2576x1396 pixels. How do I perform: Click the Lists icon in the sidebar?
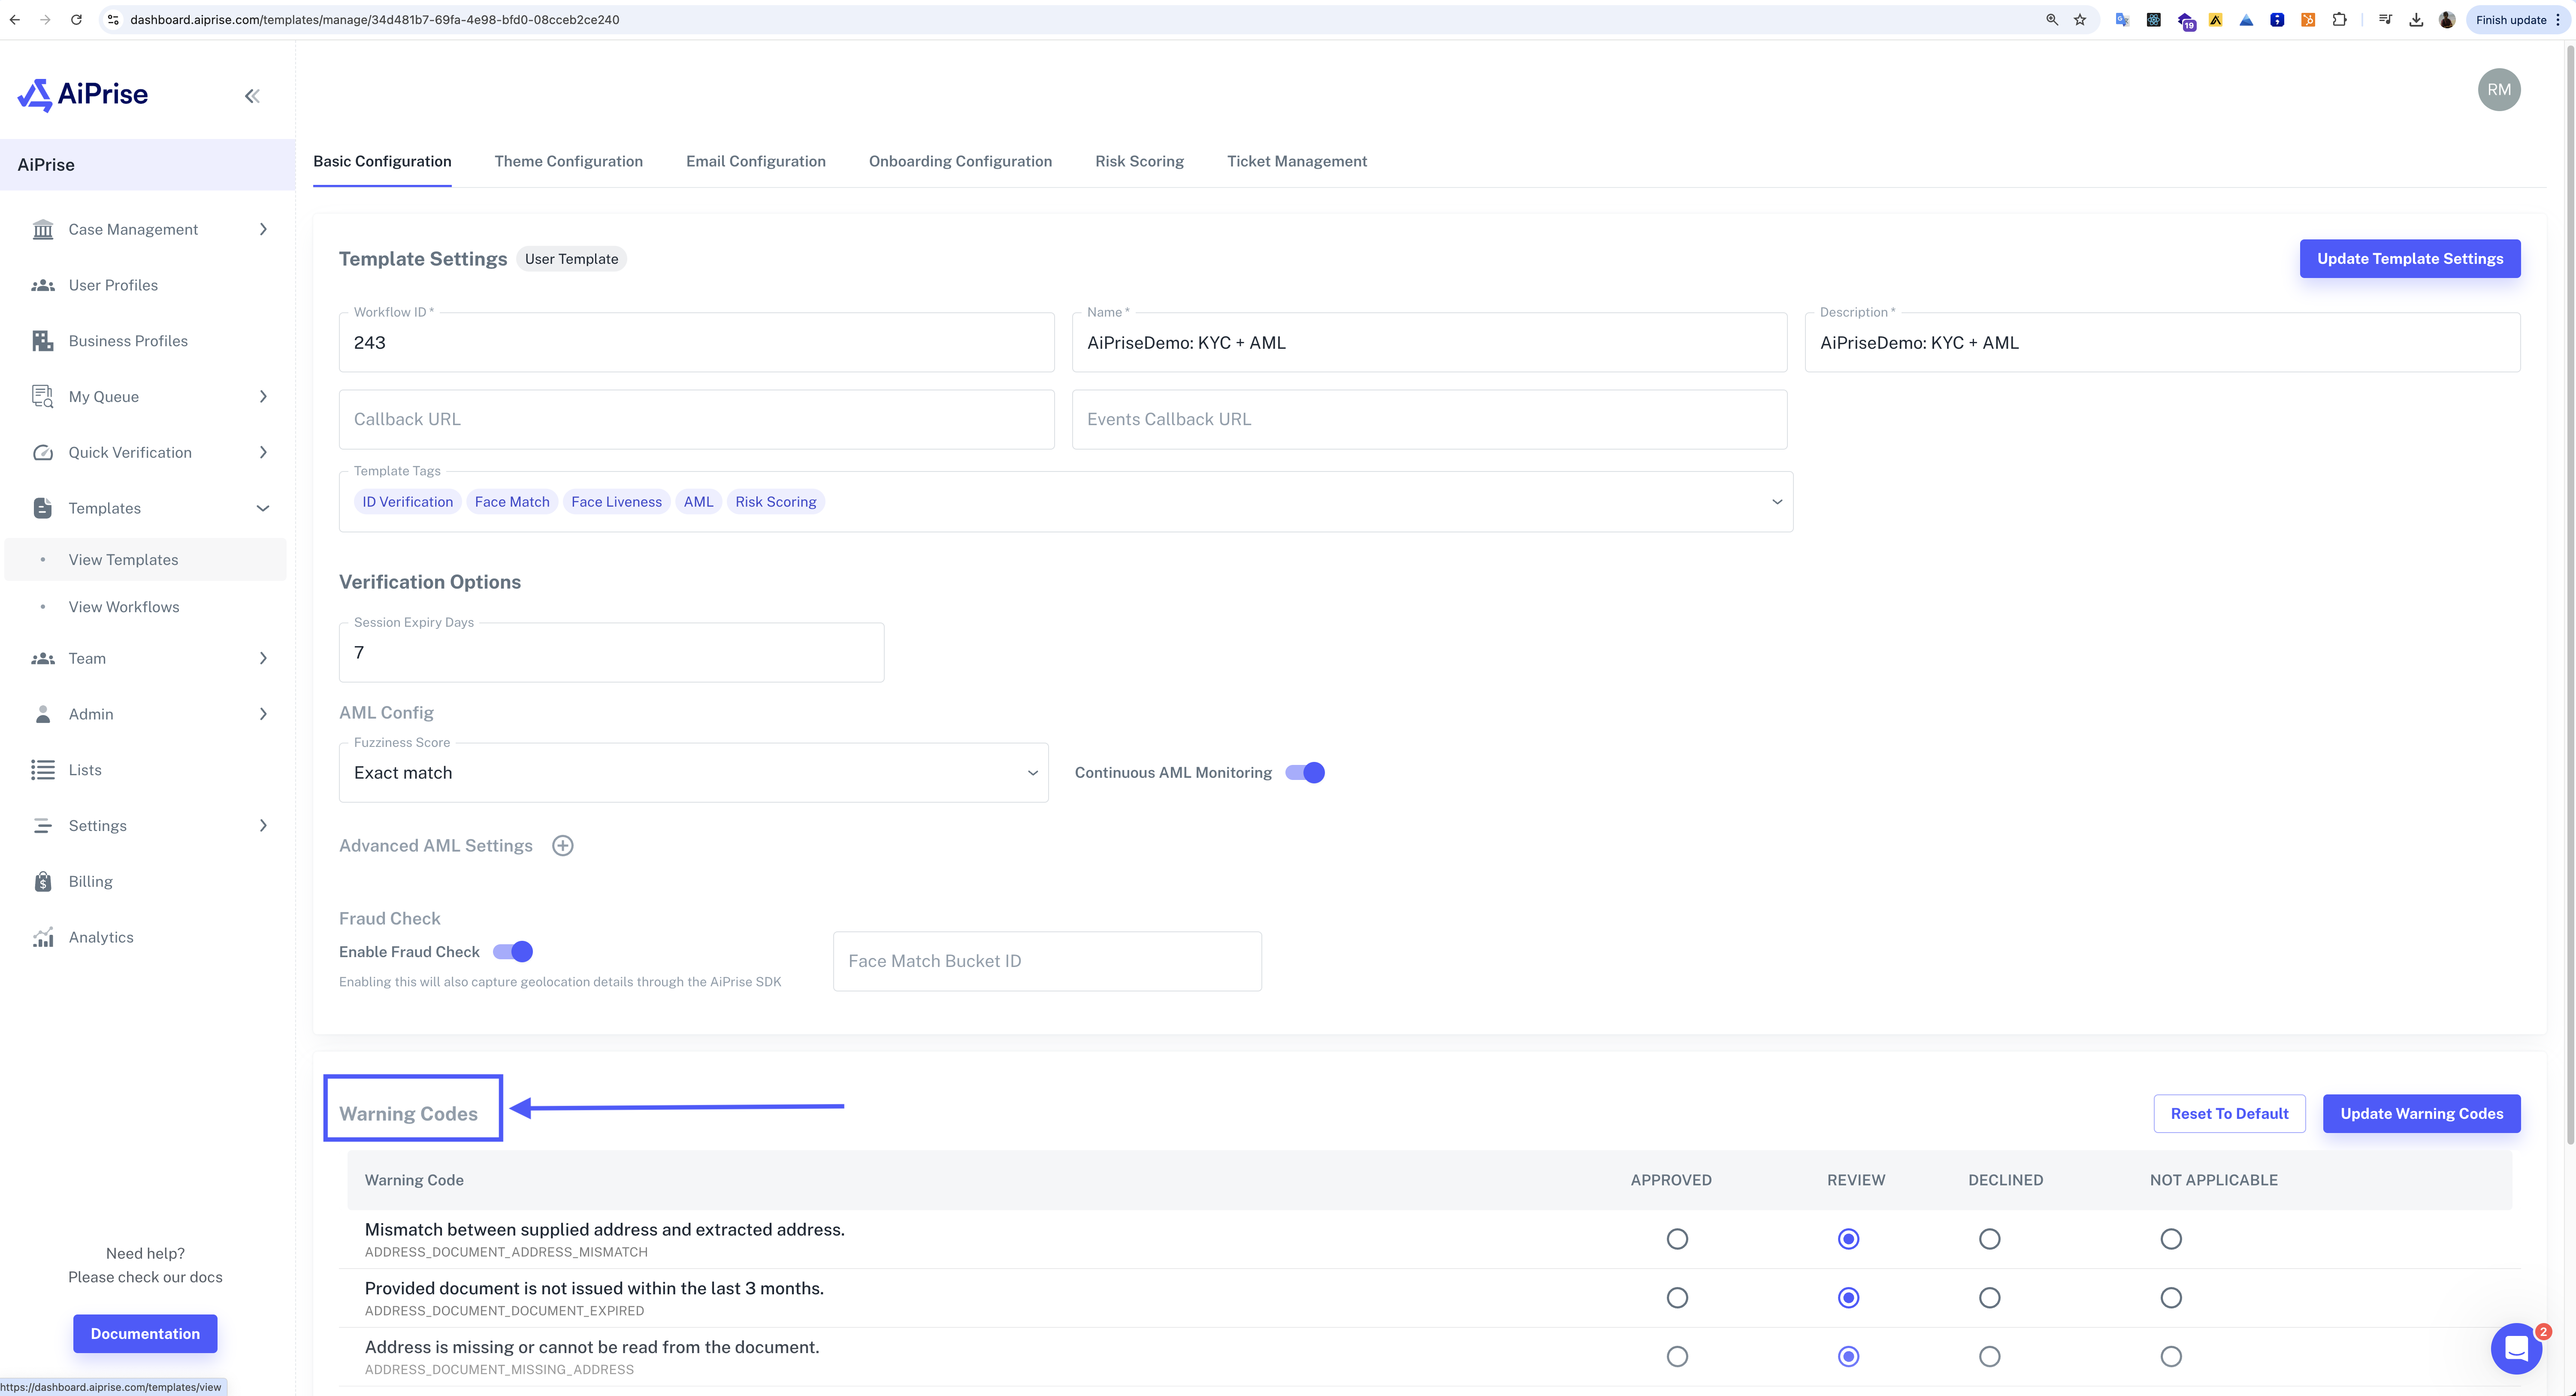pos(43,770)
